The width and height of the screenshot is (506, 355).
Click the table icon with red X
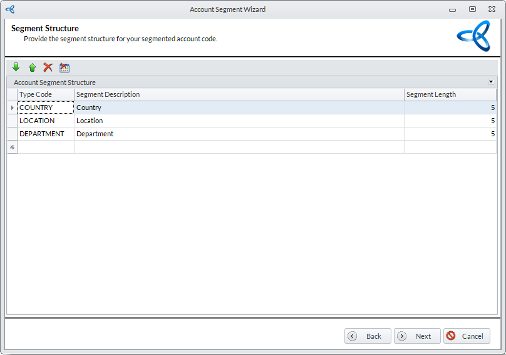pos(65,67)
